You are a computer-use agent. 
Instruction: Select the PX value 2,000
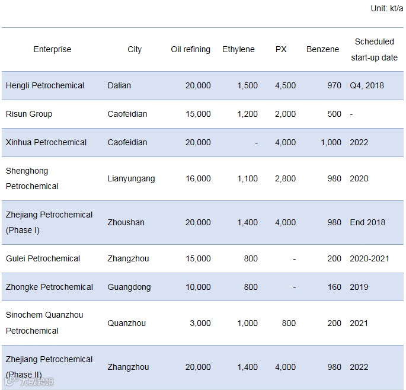pyautogui.click(x=285, y=114)
